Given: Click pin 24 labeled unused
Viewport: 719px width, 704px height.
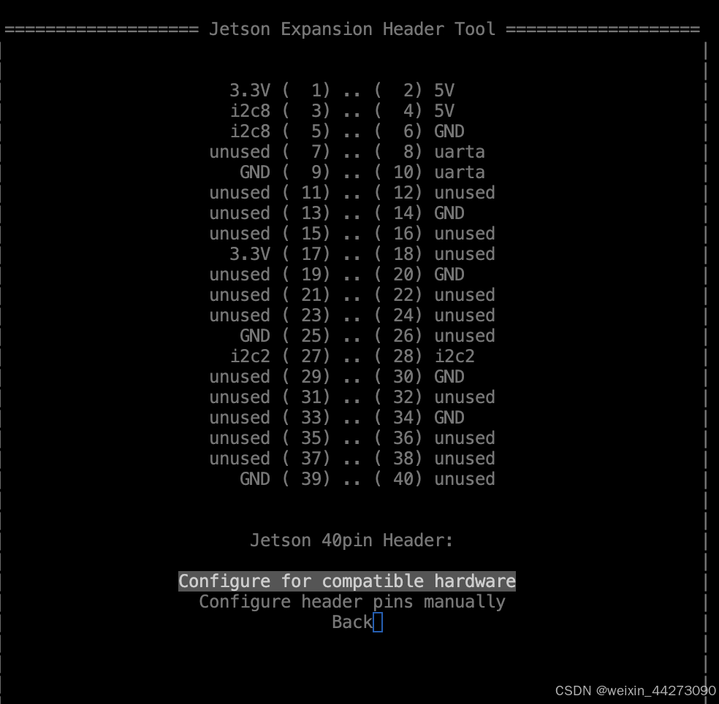Looking at the screenshot, I should coord(435,315).
